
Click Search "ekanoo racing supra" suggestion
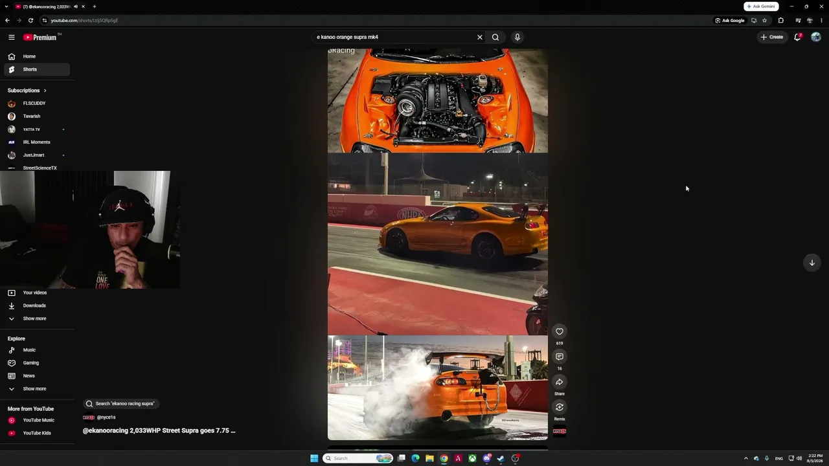coord(121,403)
